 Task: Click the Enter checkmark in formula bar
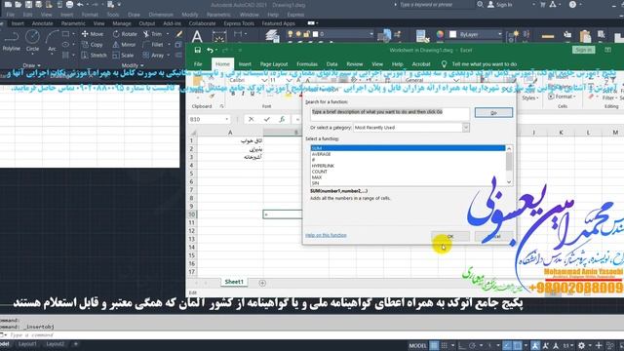(266, 119)
